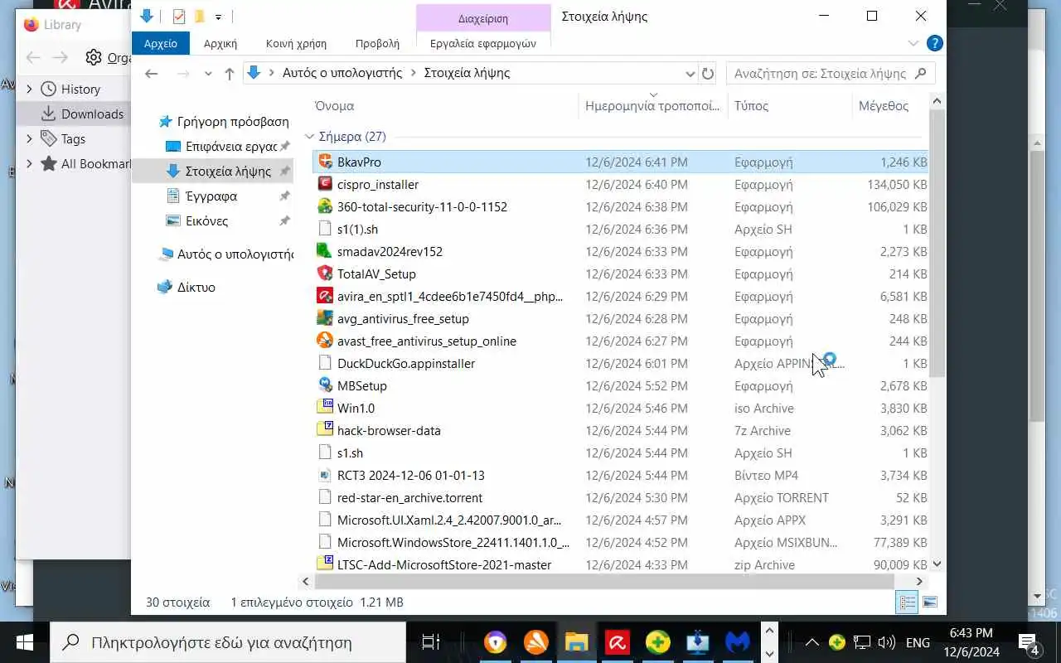This screenshot has width=1061, height=663.
Task: Open address bar previous locations dropdown
Action: click(690, 73)
